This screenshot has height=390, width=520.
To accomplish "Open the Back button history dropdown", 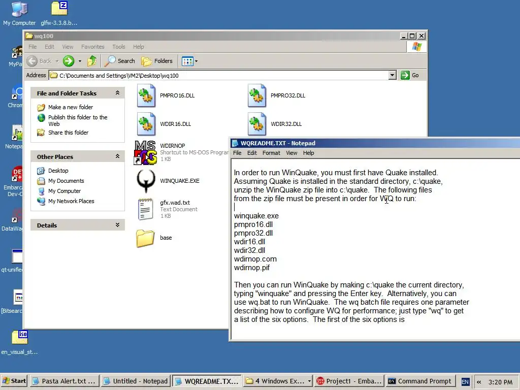I will [x=57, y=61].
